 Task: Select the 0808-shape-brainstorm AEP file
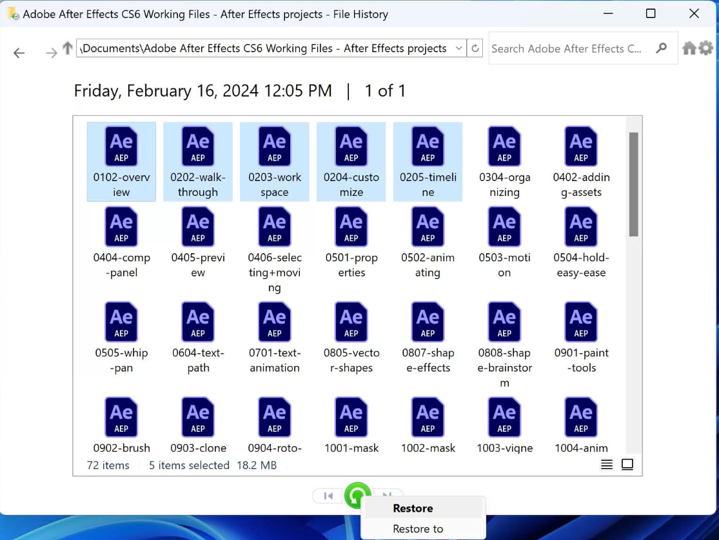(504, 345)
